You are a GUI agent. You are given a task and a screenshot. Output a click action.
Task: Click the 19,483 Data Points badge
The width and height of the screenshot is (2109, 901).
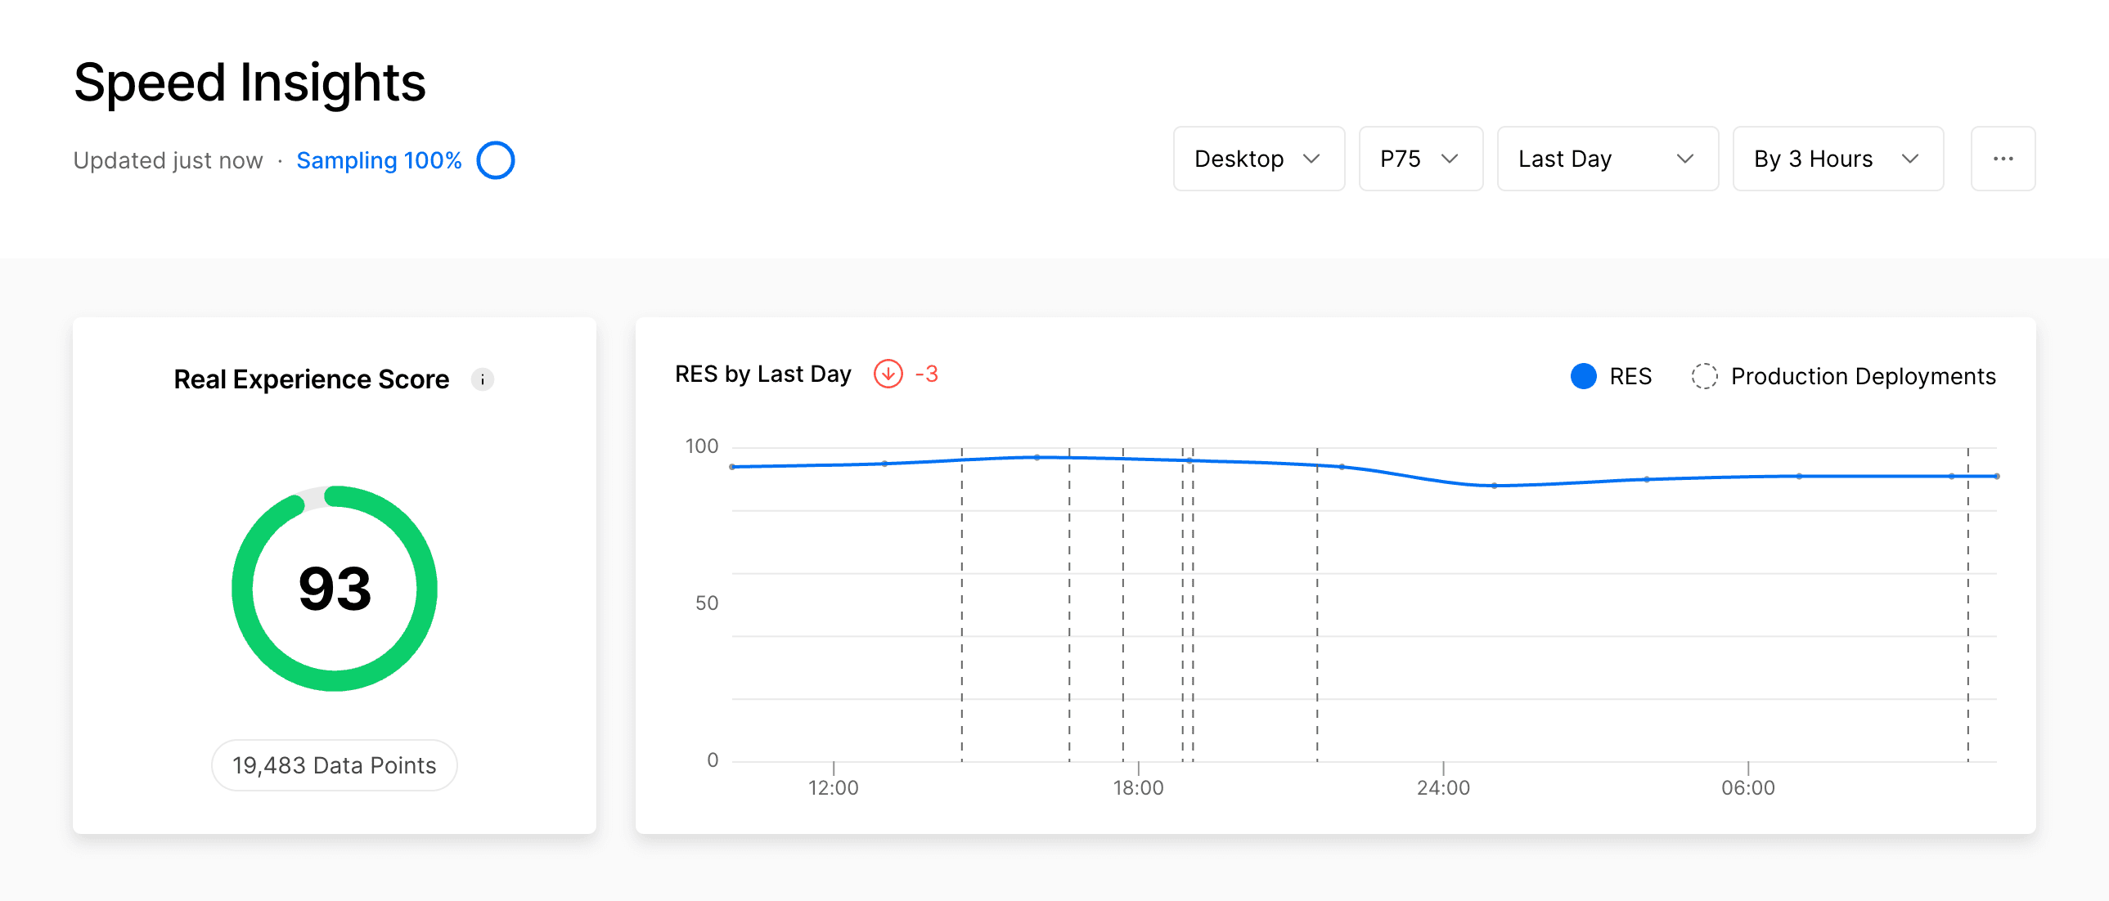(333, 764)
